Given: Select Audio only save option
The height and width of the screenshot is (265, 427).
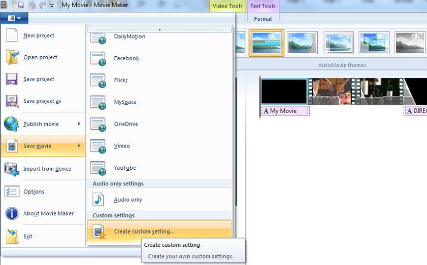Looking at the screenshot, I should (x=159, y=200).
